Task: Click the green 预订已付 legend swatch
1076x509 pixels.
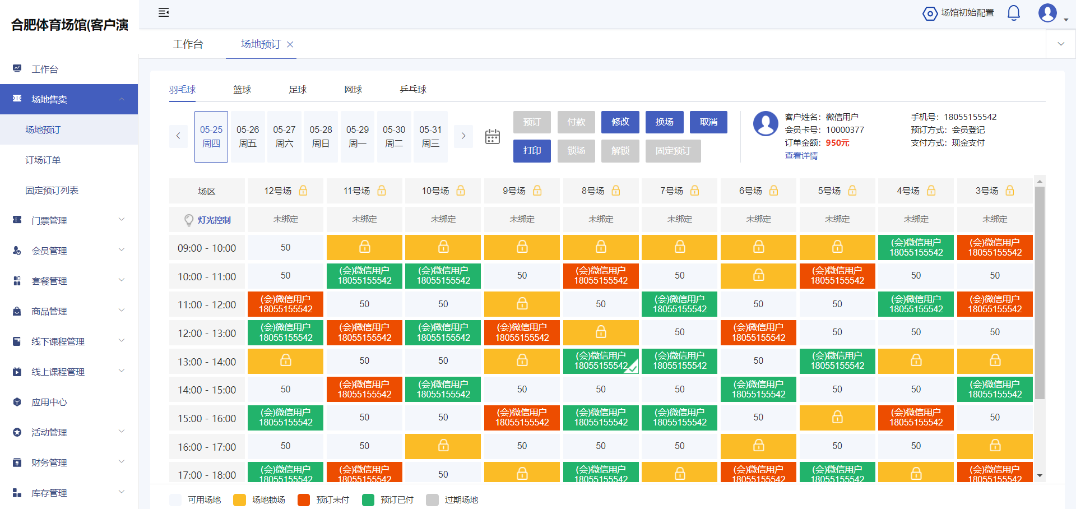Action: (x=368, y=499)
